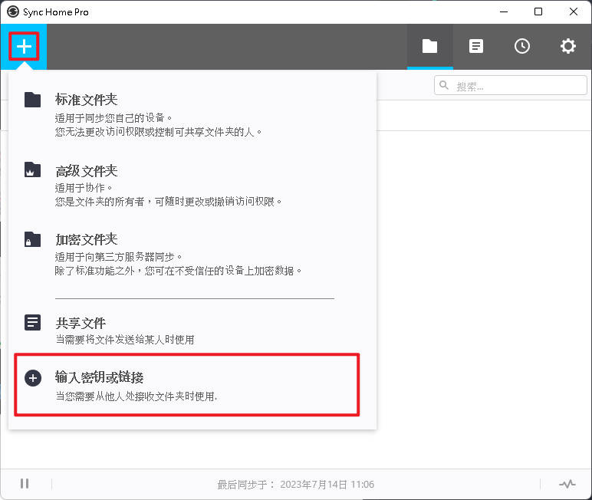
Task: Close the Sync Home Pro window
Action: pos(573,12)
